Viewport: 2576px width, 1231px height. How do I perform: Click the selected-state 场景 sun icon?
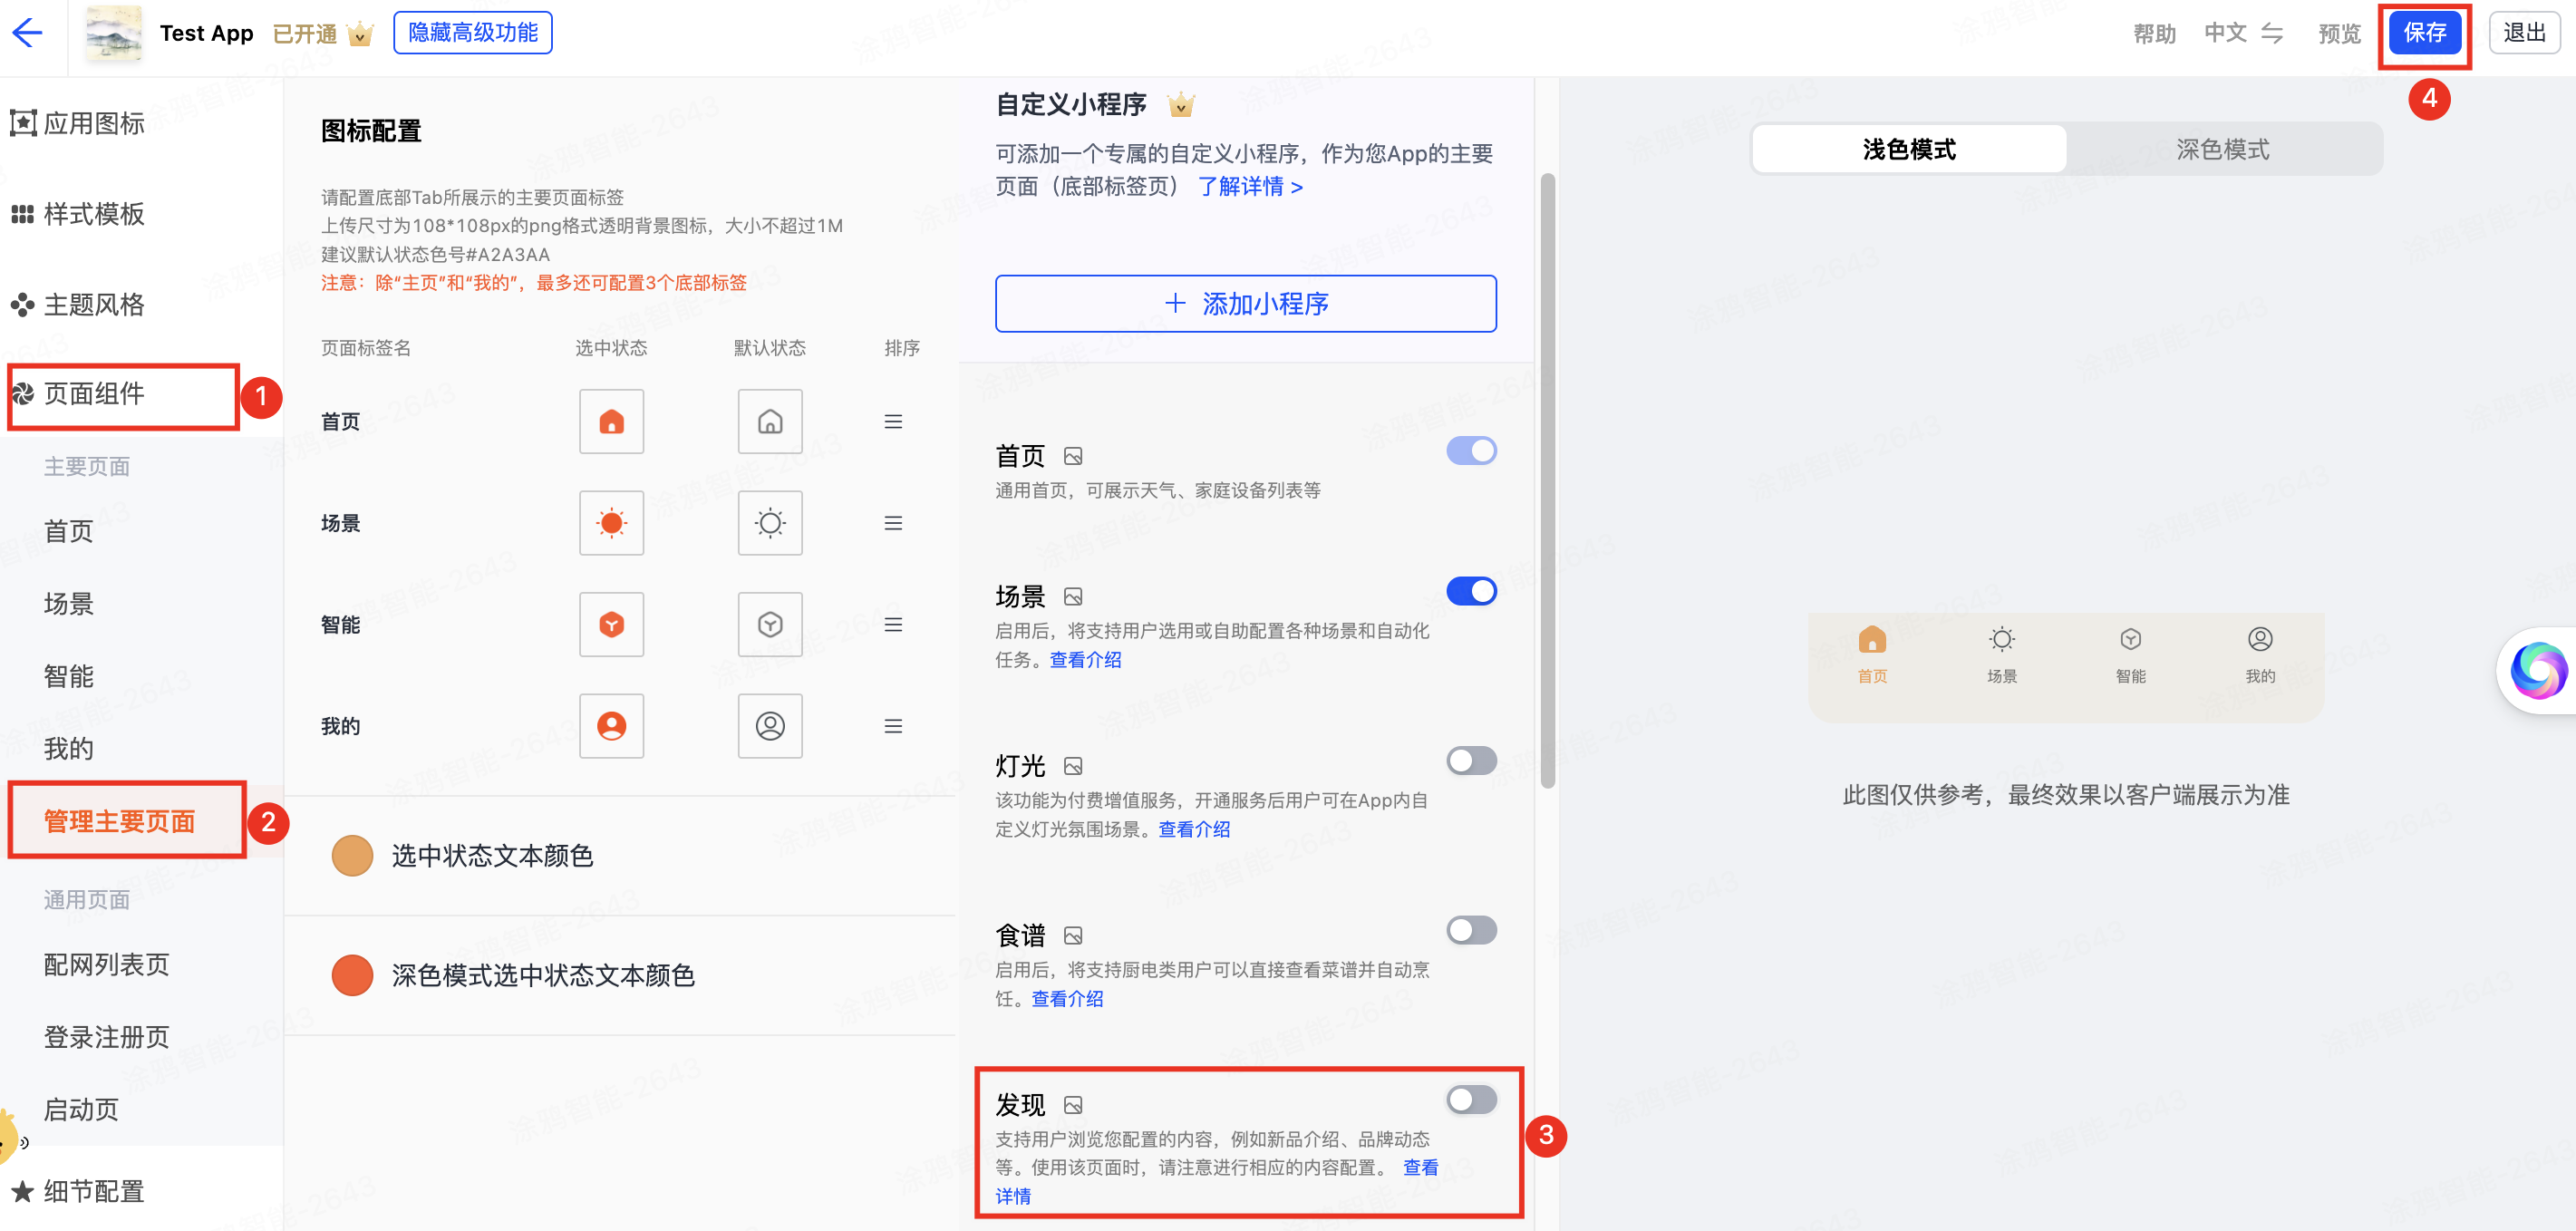(x=611, y=523)
